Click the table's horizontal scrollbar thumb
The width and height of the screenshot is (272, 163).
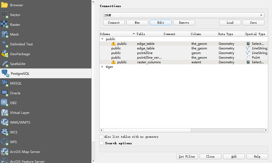(147, 130)
